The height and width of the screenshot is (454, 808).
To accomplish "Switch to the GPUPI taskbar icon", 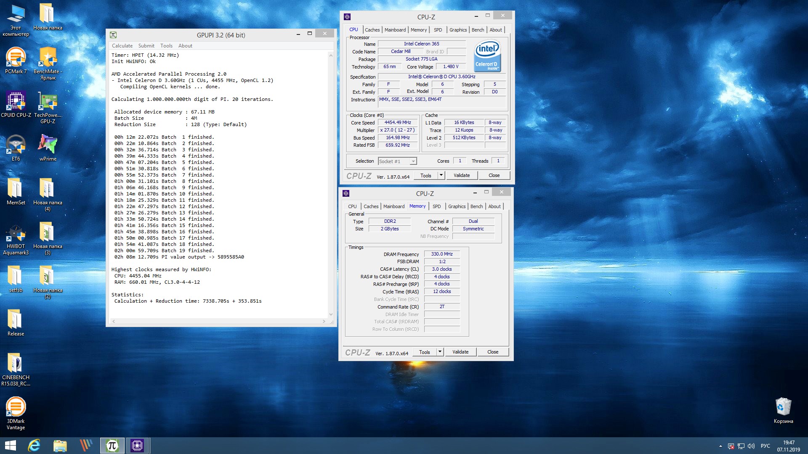I will pyautogui.click(x=112, y=446).
